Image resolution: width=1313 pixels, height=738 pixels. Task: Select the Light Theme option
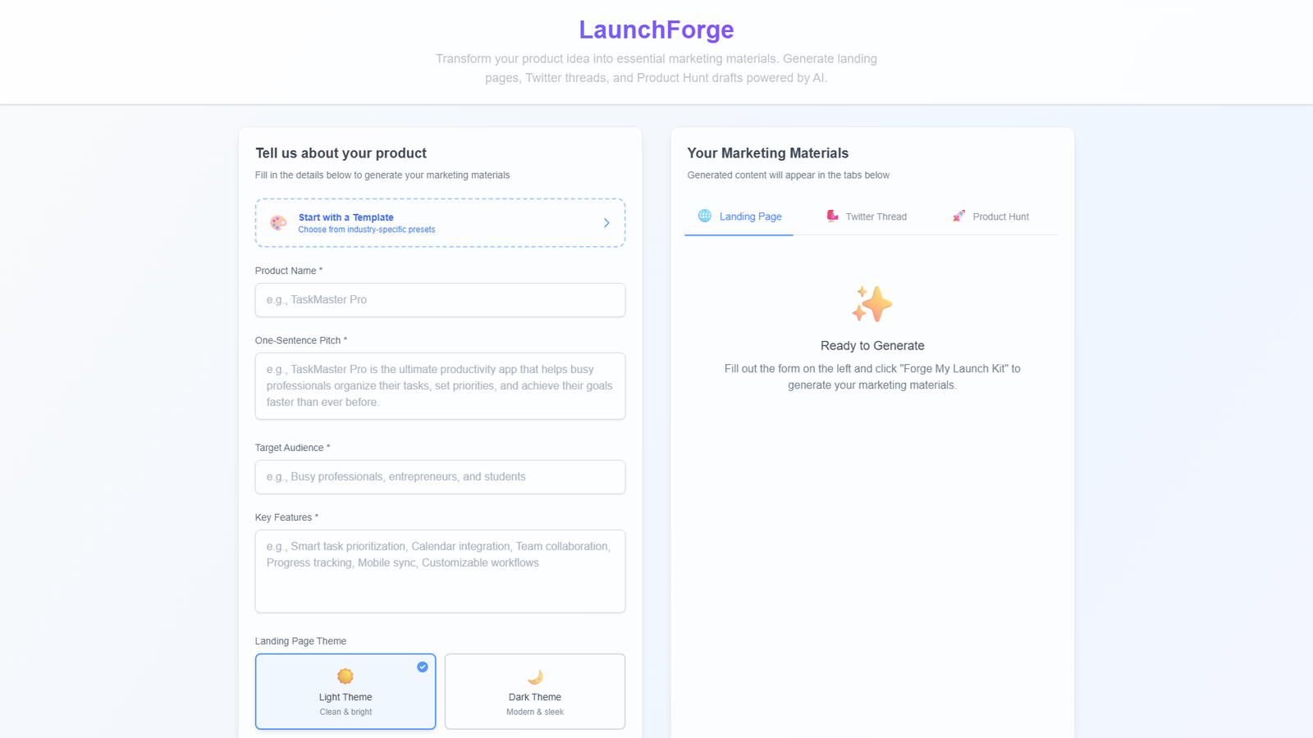click(x=345, y=691)
